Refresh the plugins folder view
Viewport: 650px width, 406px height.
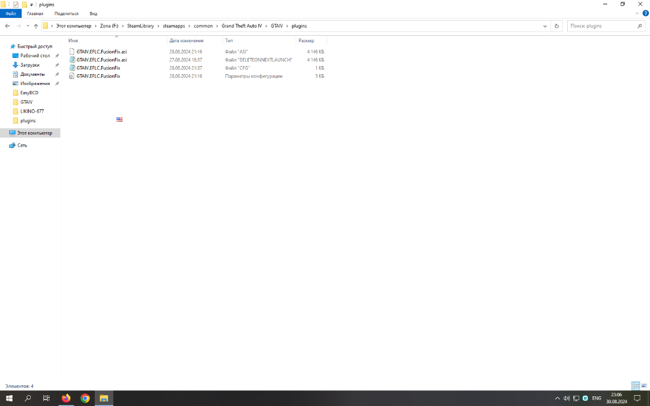557,26
